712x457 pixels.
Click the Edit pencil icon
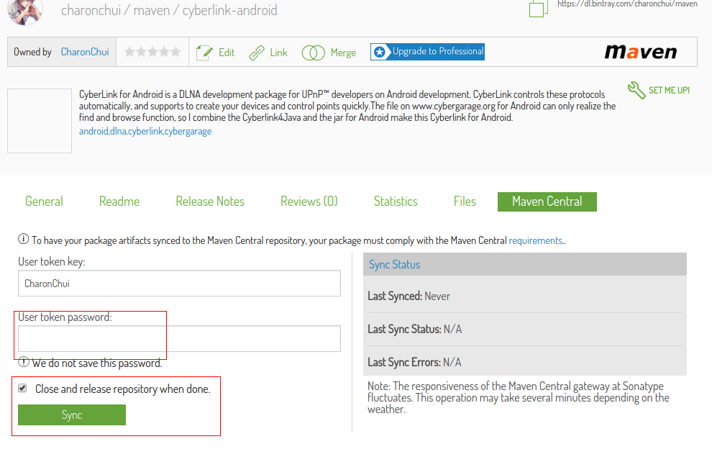204,53
